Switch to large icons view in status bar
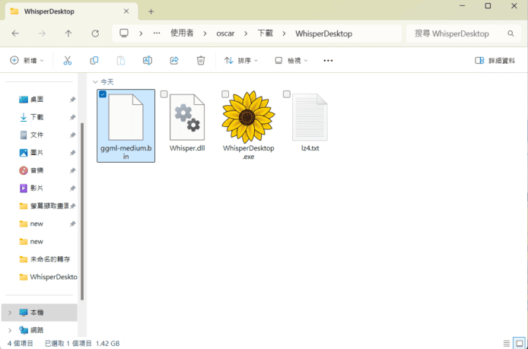This screenshot has width=528, height=349. 519,343
